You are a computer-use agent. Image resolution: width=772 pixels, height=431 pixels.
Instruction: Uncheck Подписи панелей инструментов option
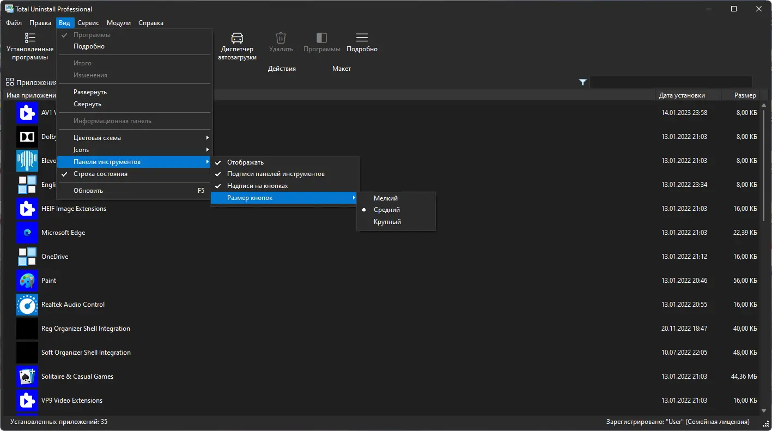tap(276, 174)
